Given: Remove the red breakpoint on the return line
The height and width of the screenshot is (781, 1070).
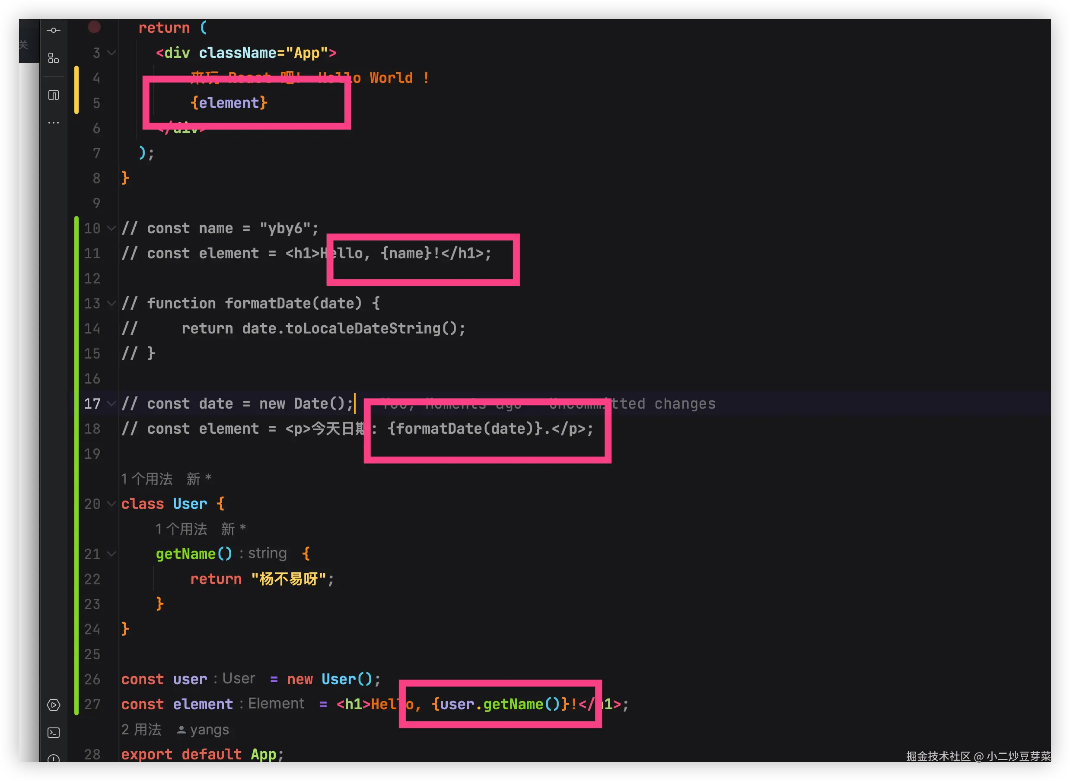Looking at the screenshot, I should click(94, 27).
